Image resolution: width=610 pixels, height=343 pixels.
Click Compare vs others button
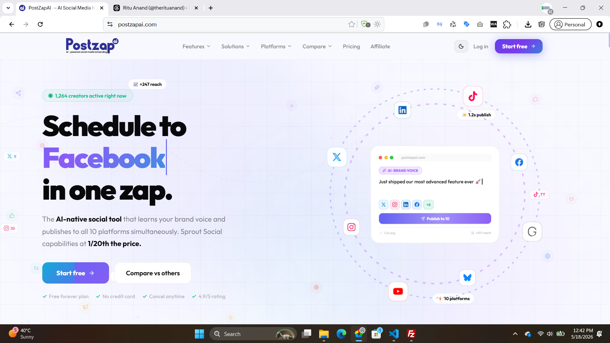coord(153,273)
